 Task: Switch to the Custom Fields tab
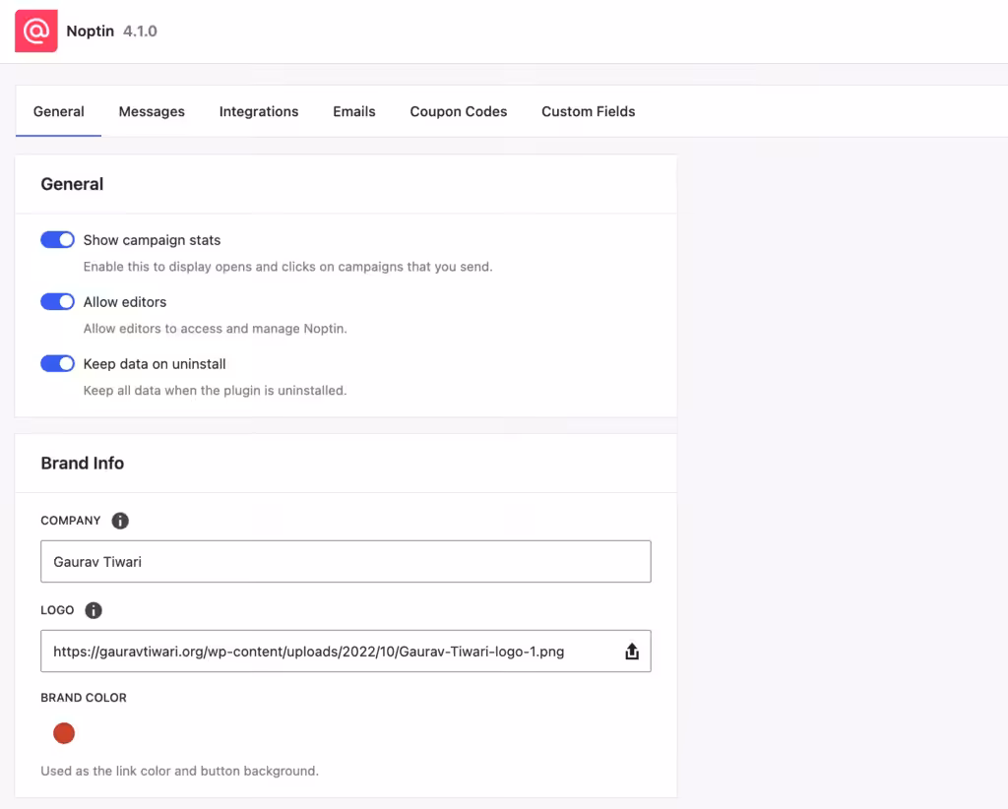tap(588, 111)
